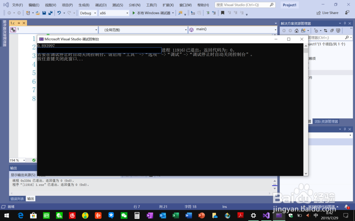This screenshot has height=221, width=355.
Task: Pin the 1.c document tab
Action: point(19,23)
